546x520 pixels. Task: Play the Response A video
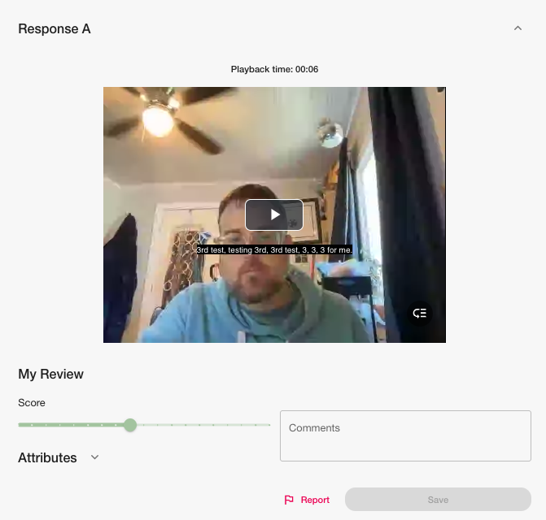click(x=274, y=214)
